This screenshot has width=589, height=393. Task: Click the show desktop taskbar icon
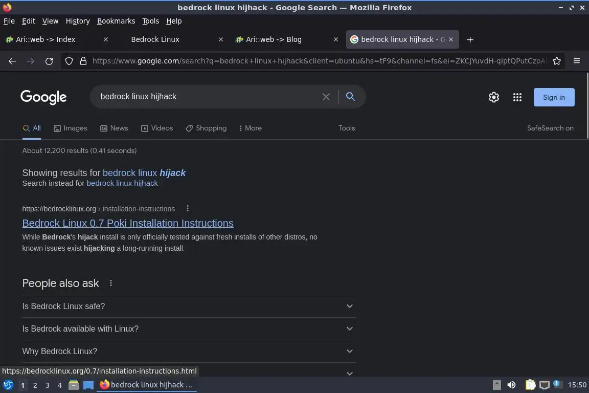(88, 385)
